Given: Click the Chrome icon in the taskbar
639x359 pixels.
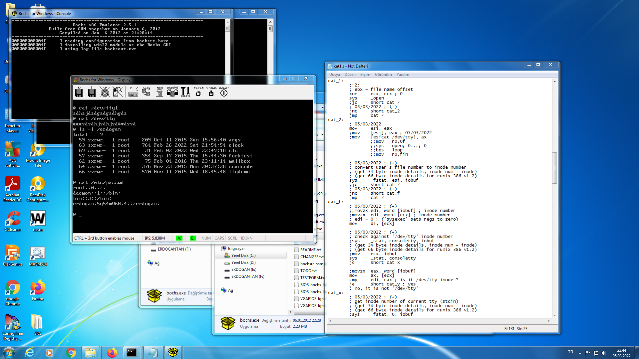Looking at the screenshot, I should click(x=71, y=352).
